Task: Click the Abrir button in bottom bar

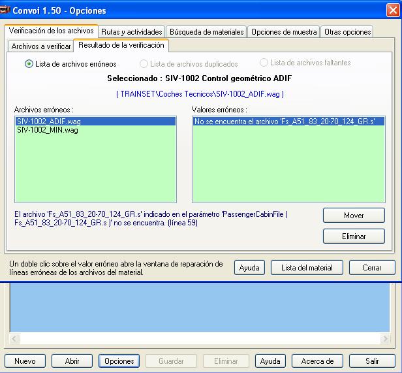Action: click(x=72, y=361)
